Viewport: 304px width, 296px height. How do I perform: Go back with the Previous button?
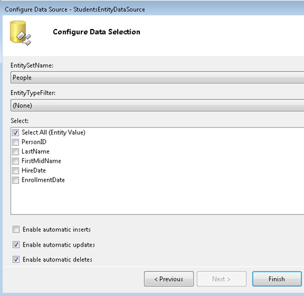(169, 279)
